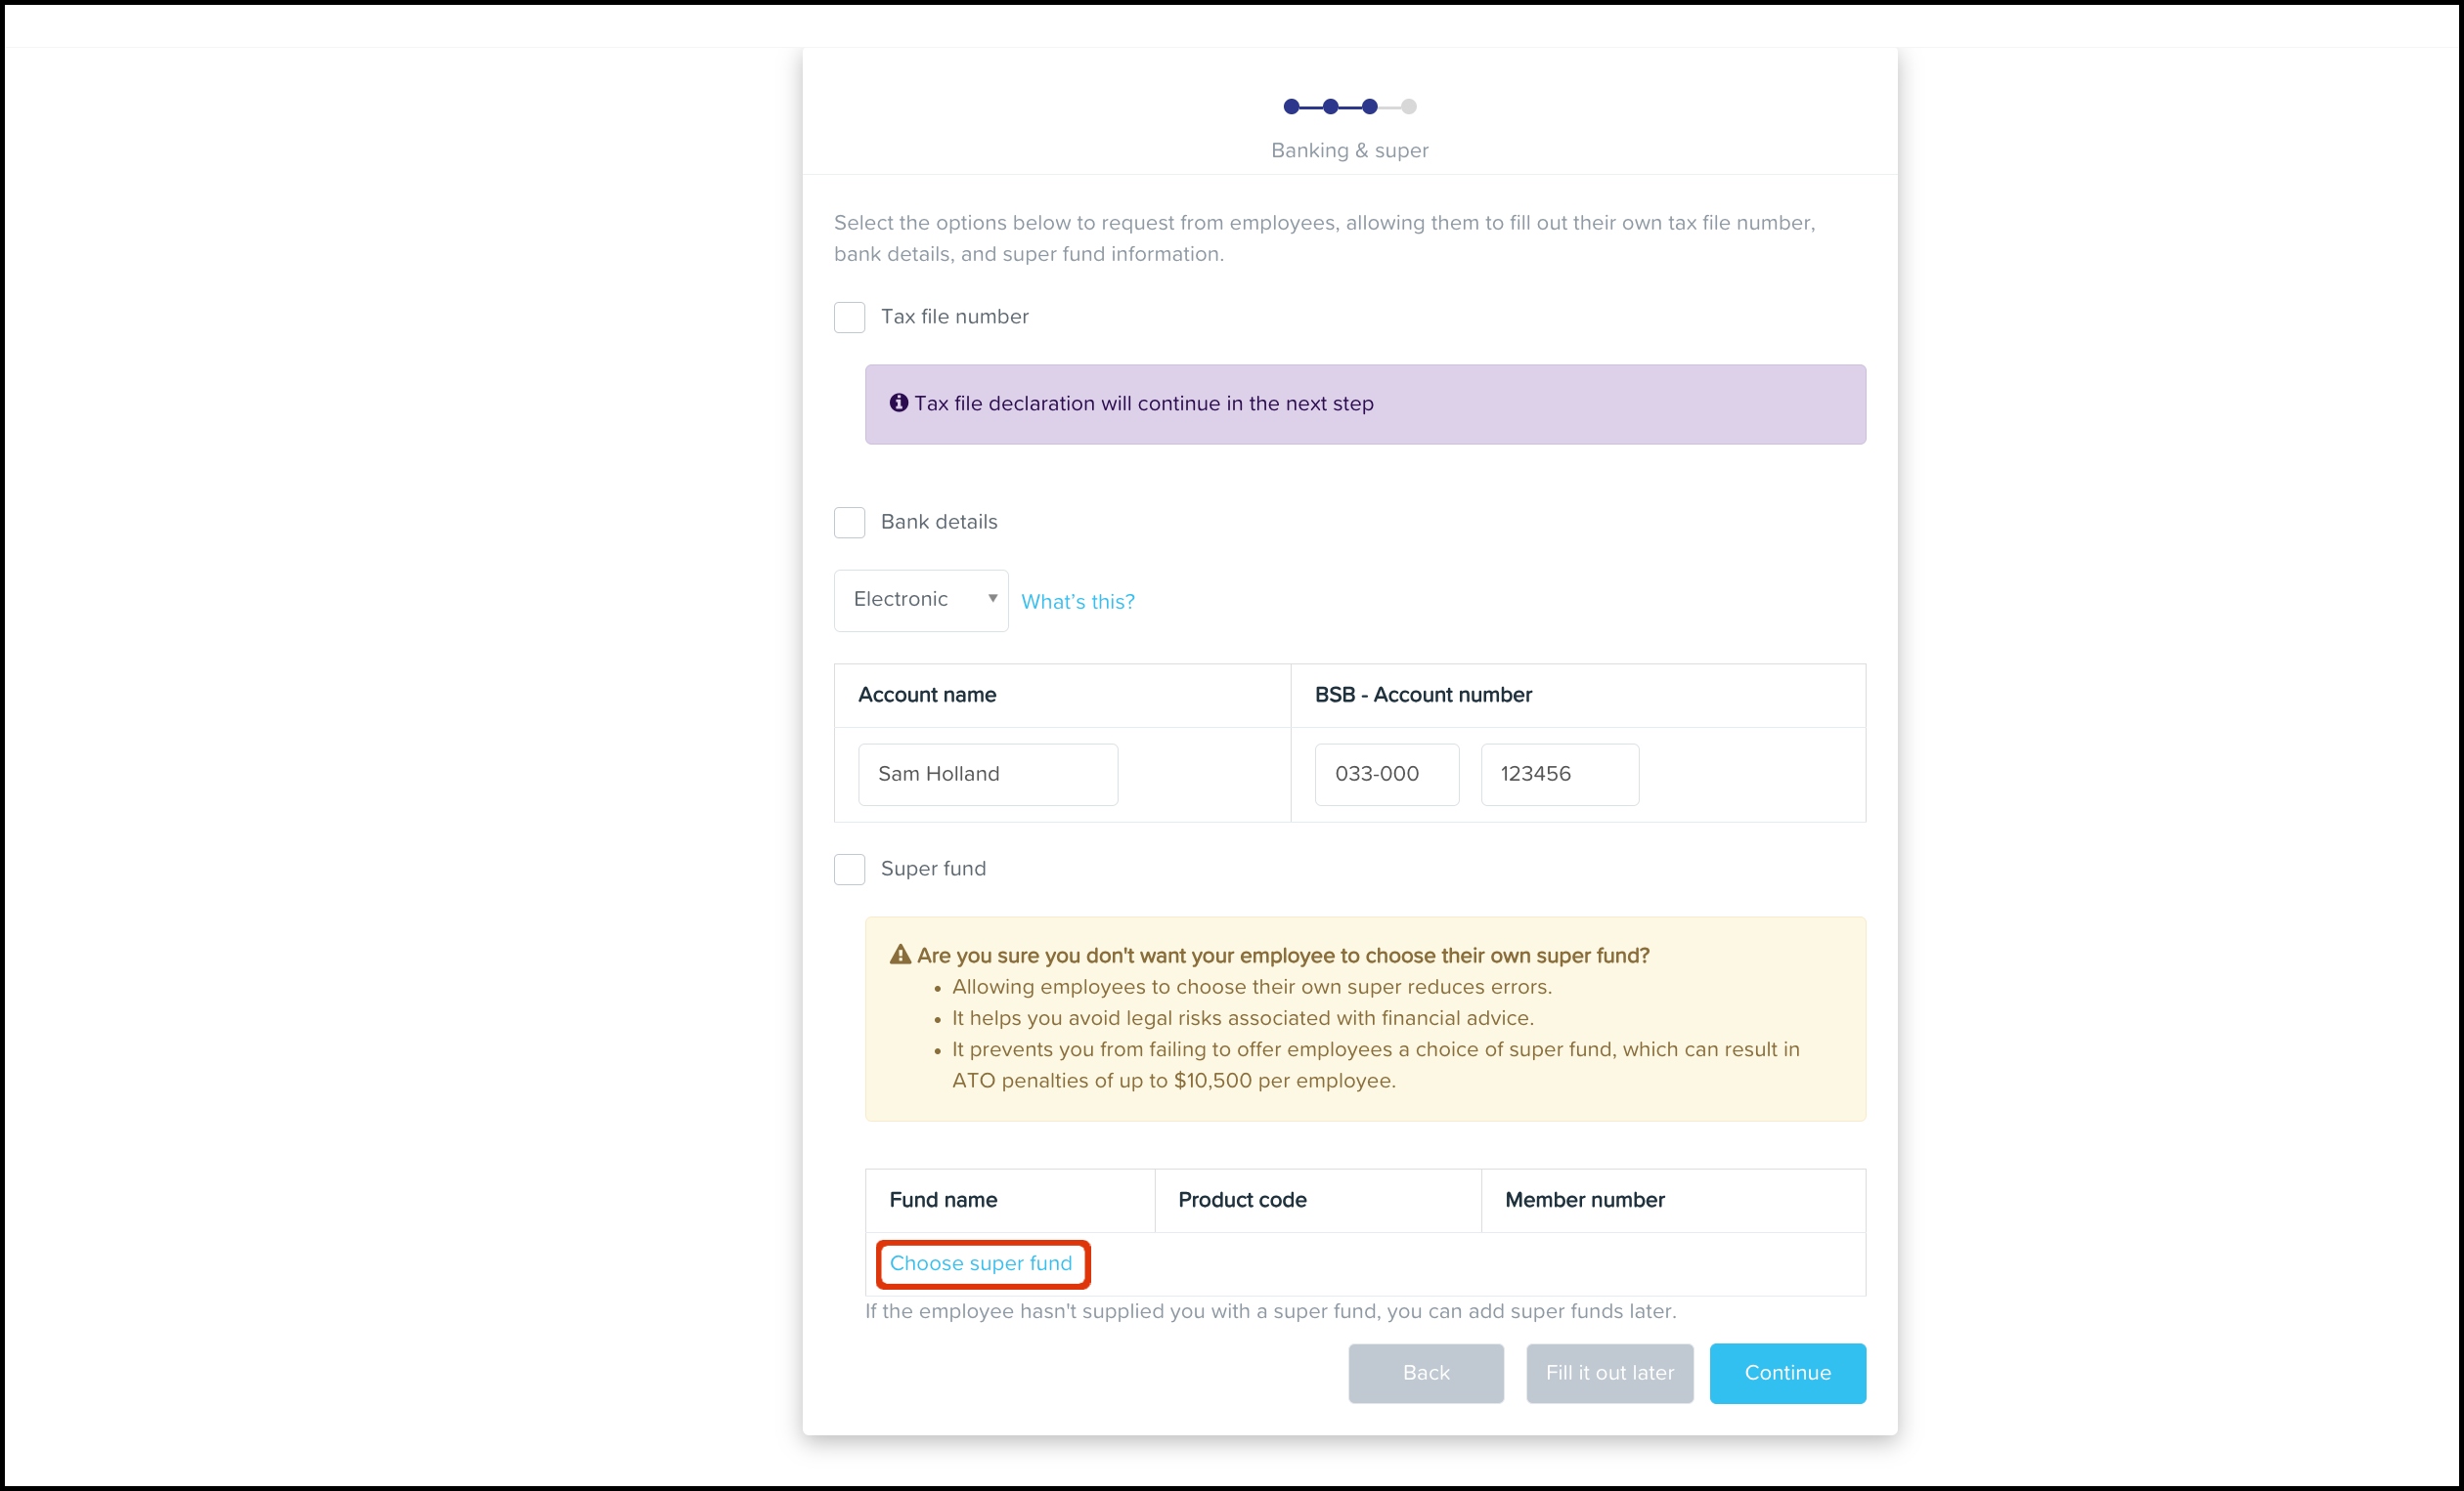Click the final grey progress step dot
The width and height of the screenshot is (2464, 1491).
[x=1409, y=106]
